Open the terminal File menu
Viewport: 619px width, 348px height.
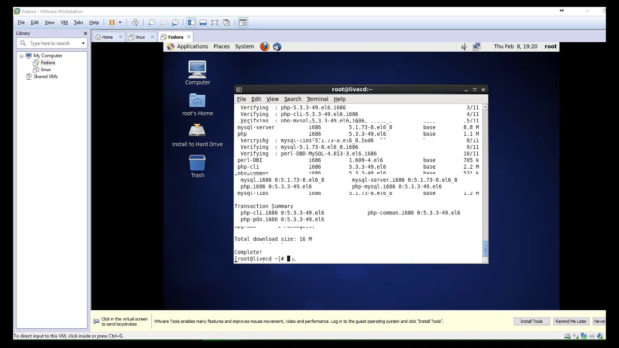point(241,99)
